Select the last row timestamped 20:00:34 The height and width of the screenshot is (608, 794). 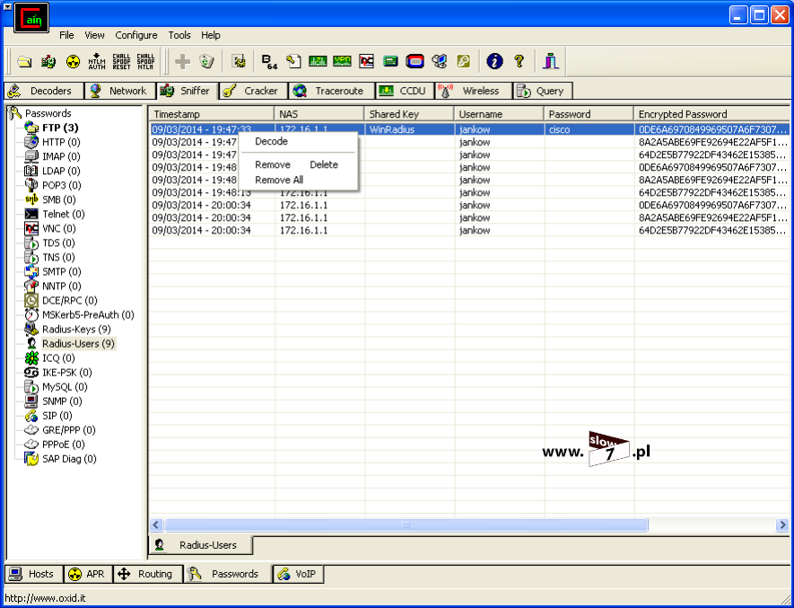(x=469, y=230)
